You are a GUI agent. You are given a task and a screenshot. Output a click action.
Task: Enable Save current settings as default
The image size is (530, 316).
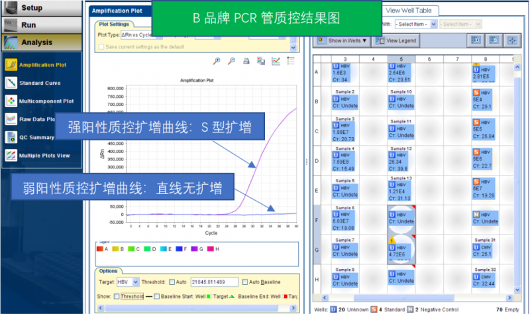(101, 47)
